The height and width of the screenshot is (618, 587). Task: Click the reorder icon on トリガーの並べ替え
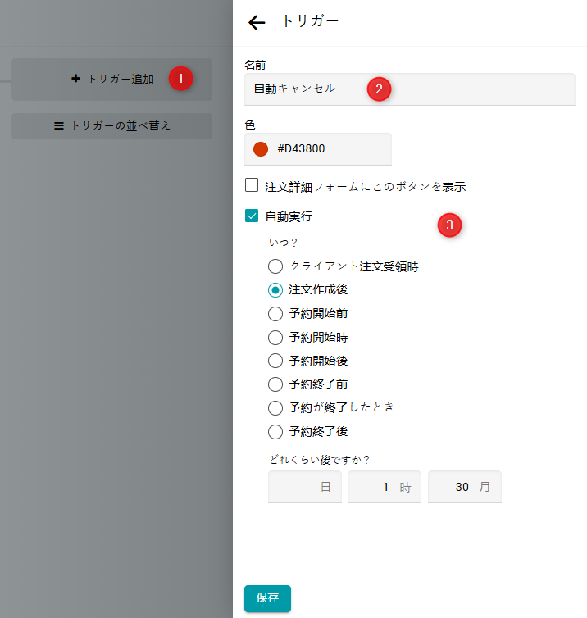58,126
